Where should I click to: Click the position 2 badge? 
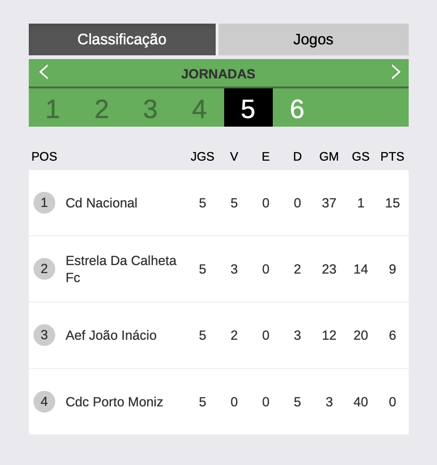[x=44, y=269]
